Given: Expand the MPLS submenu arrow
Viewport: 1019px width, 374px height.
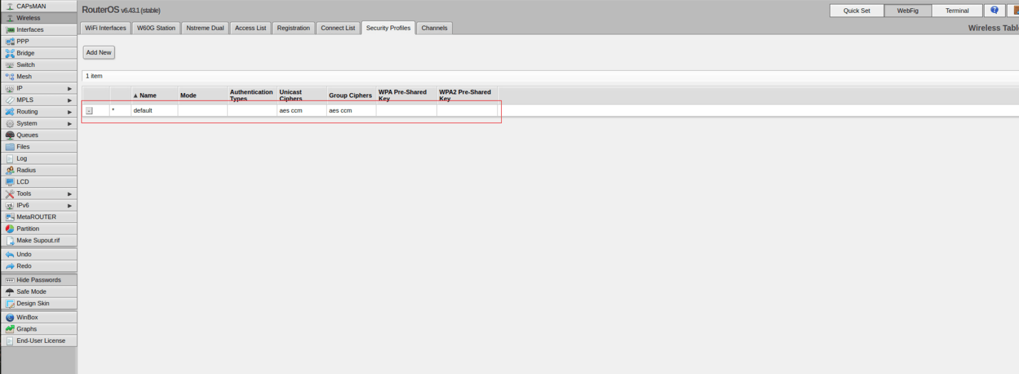Looking at the screenshot, I should [x=69, y=100].
